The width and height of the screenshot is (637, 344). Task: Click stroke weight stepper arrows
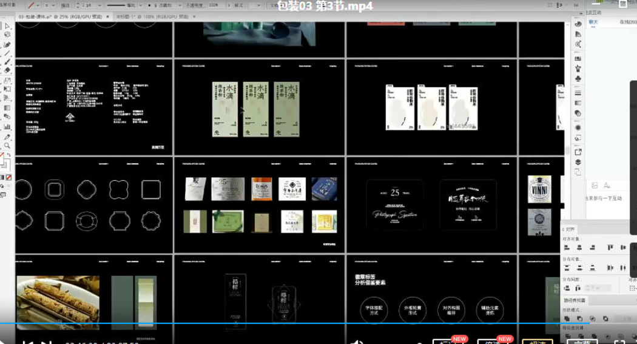[x=78, y=5]
